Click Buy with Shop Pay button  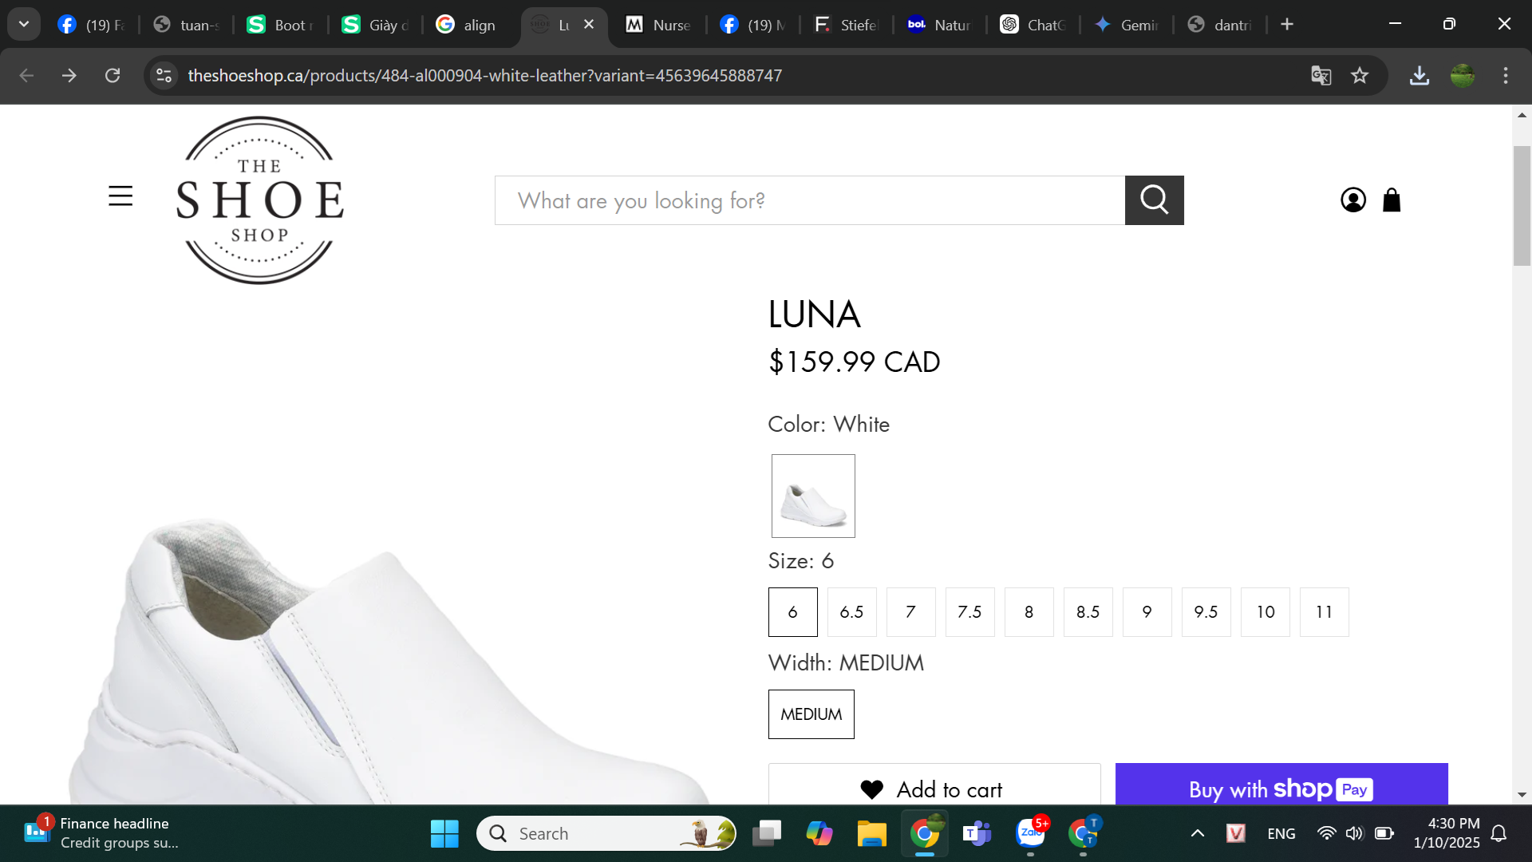click(x=1281, y=789)
